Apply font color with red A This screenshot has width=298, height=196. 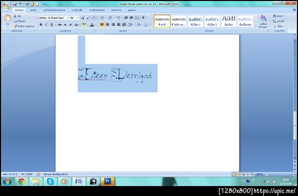92,25
